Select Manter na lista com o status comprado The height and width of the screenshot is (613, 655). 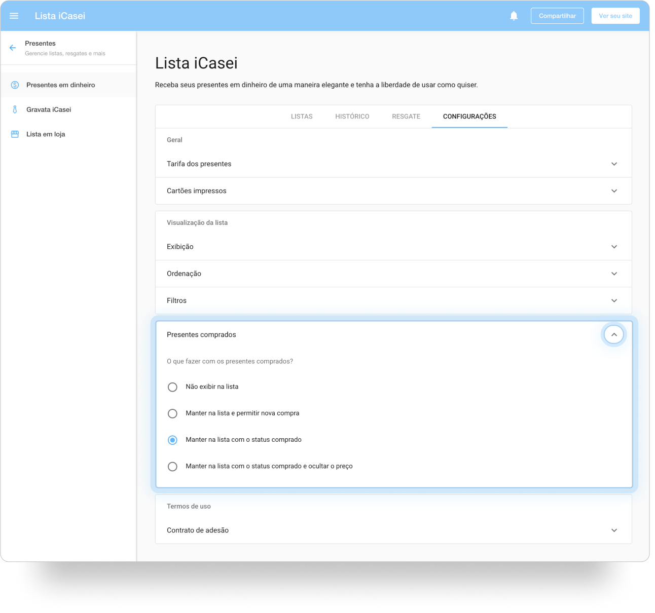point(172,440)
